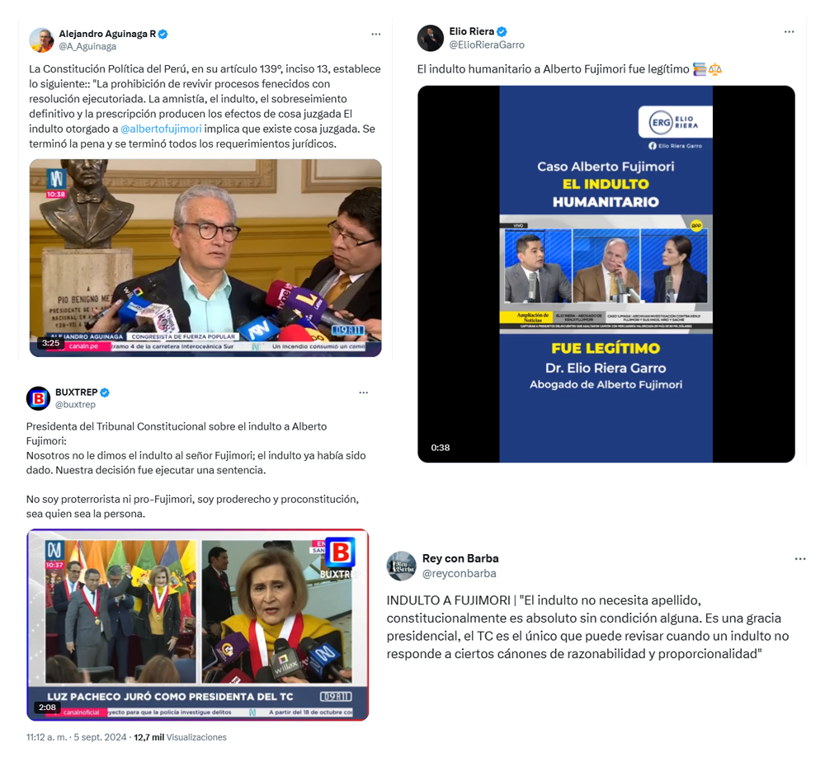Screen dimensions: 825x757
Task: Play the El Indulto Humanitario video
Action: (x=606, y=274)
